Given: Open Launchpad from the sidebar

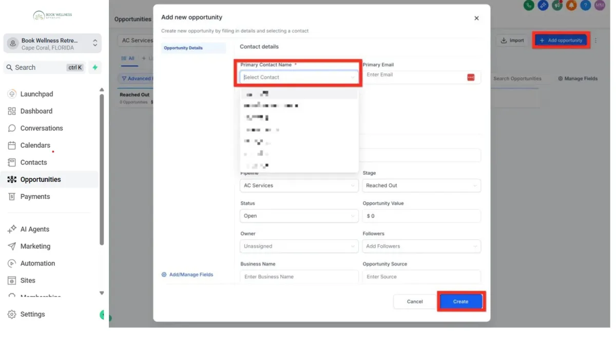Looking at the screenshot, I should [x=36, y=94].
